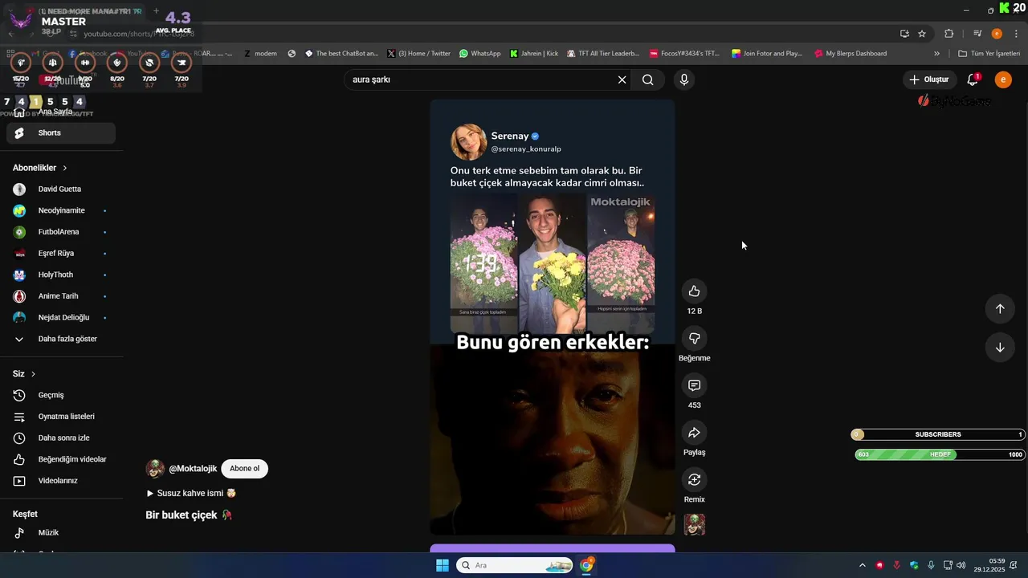Expand Daha fazla göster in subscriptions
The width and height of the screenshot is (1028, 578).
(x=61, y=339)
